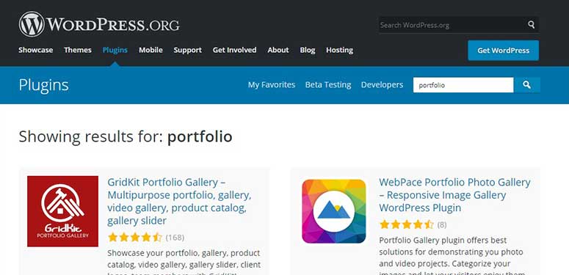
Task: Go to the Support page
Action: click(188, 50)
